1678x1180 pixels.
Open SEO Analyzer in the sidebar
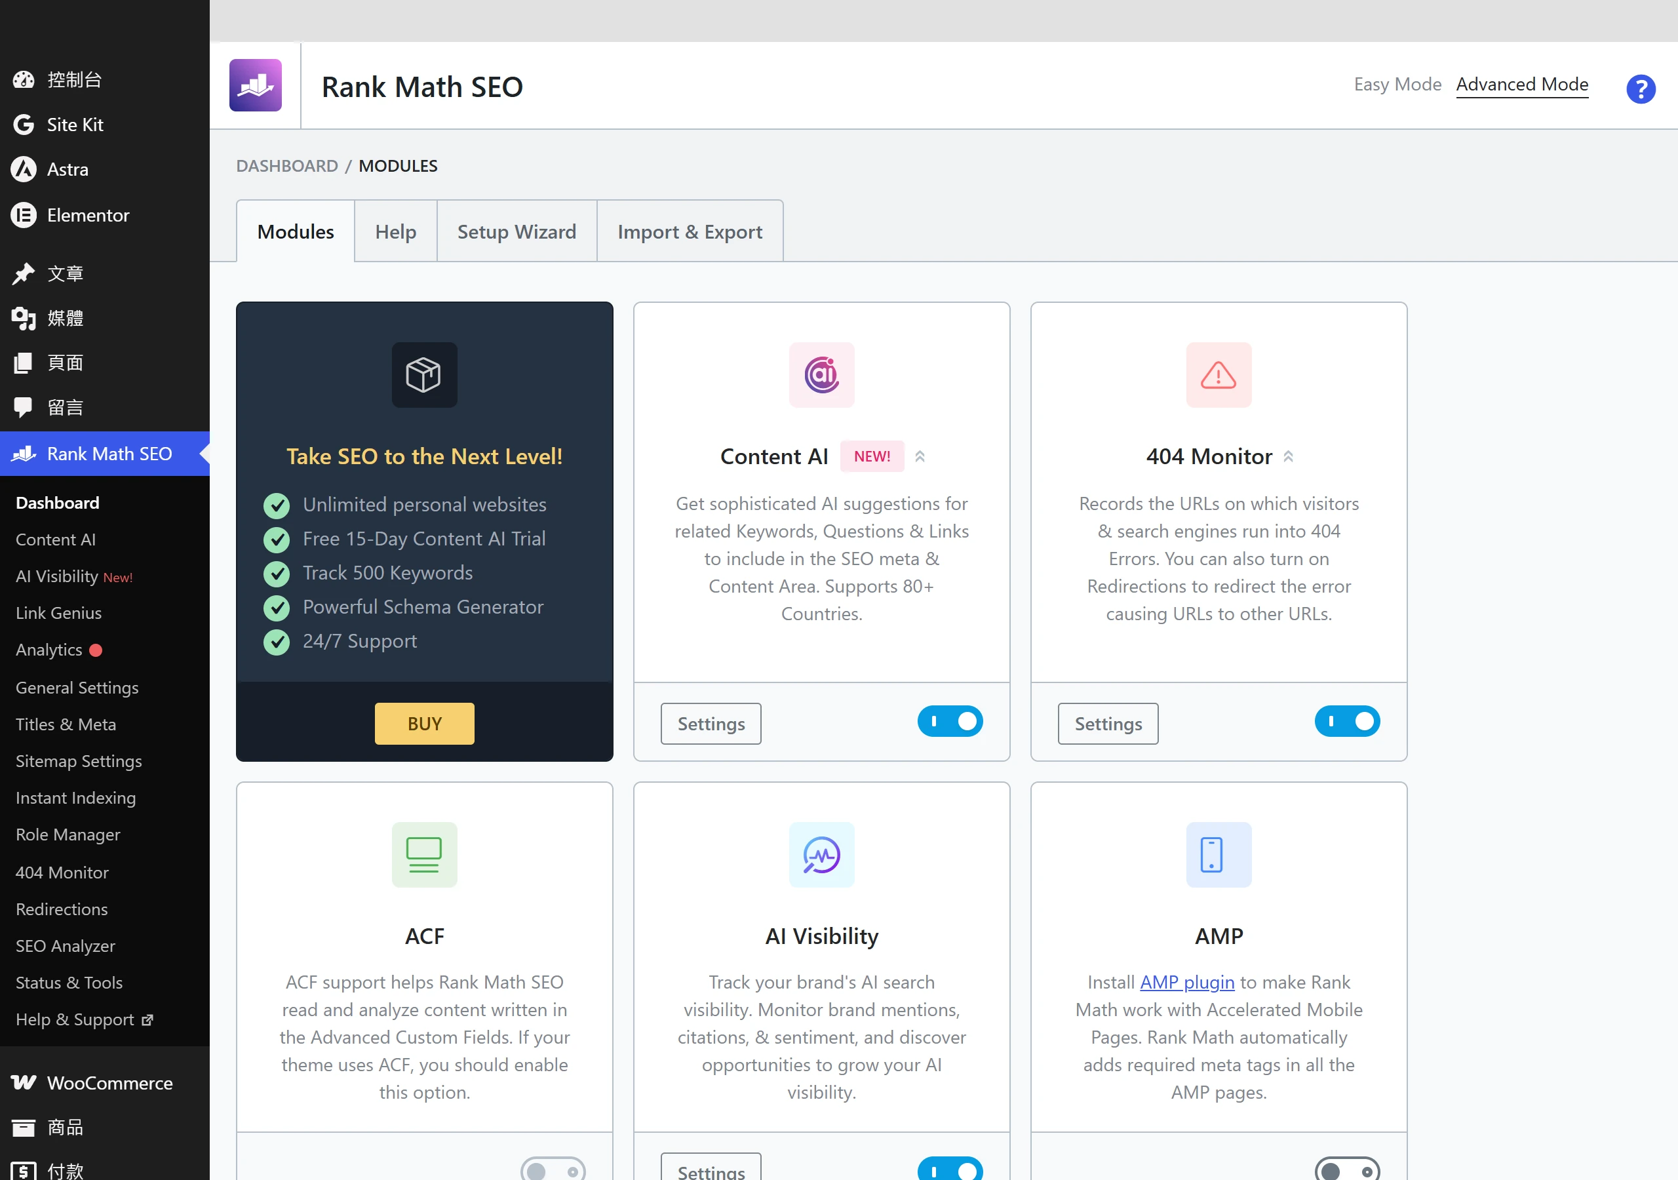[x=65, y=945]
